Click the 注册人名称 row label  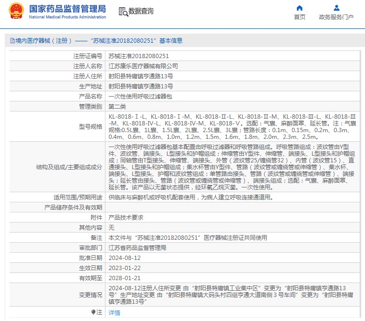click(88, 66)
